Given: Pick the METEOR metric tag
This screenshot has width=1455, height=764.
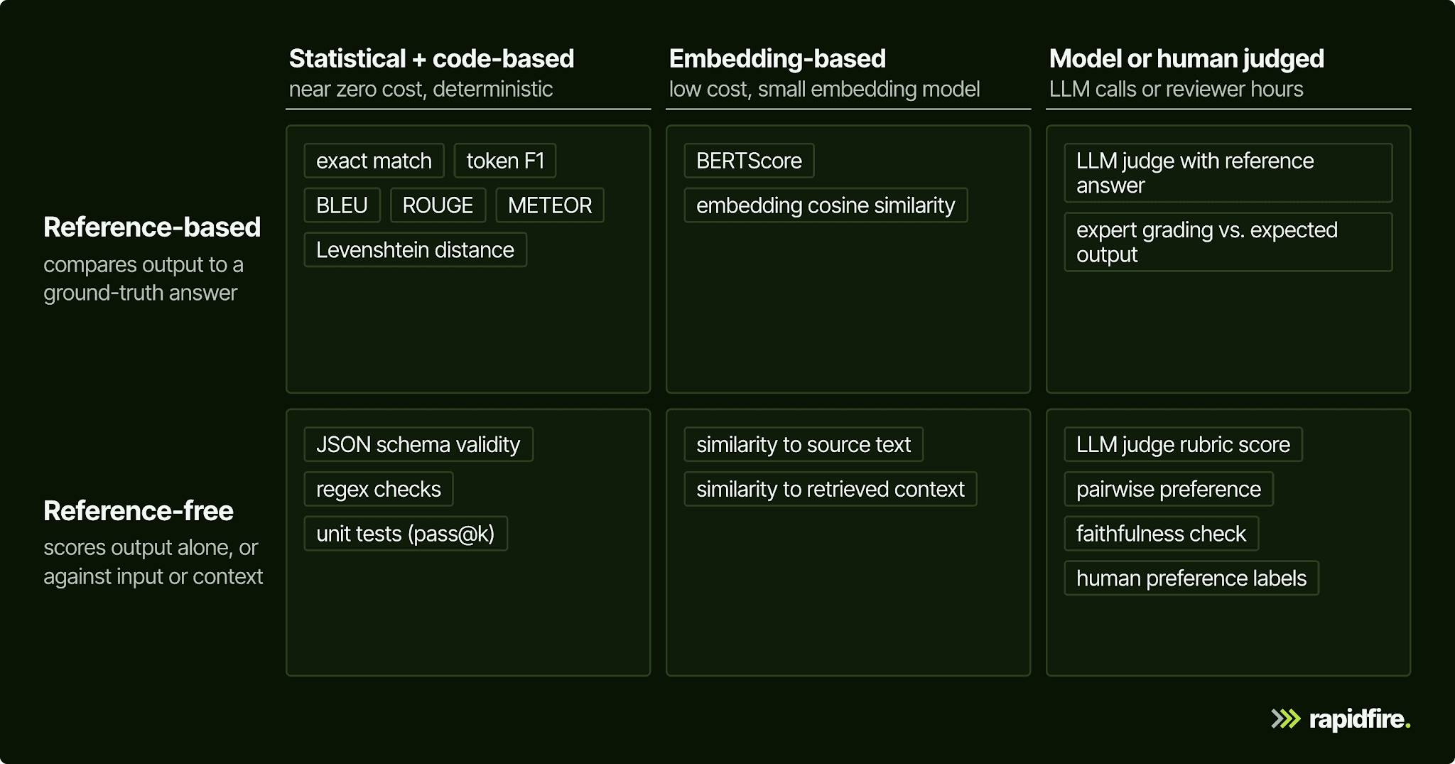Looking at the screenshot, I should [x=550, y=205].
